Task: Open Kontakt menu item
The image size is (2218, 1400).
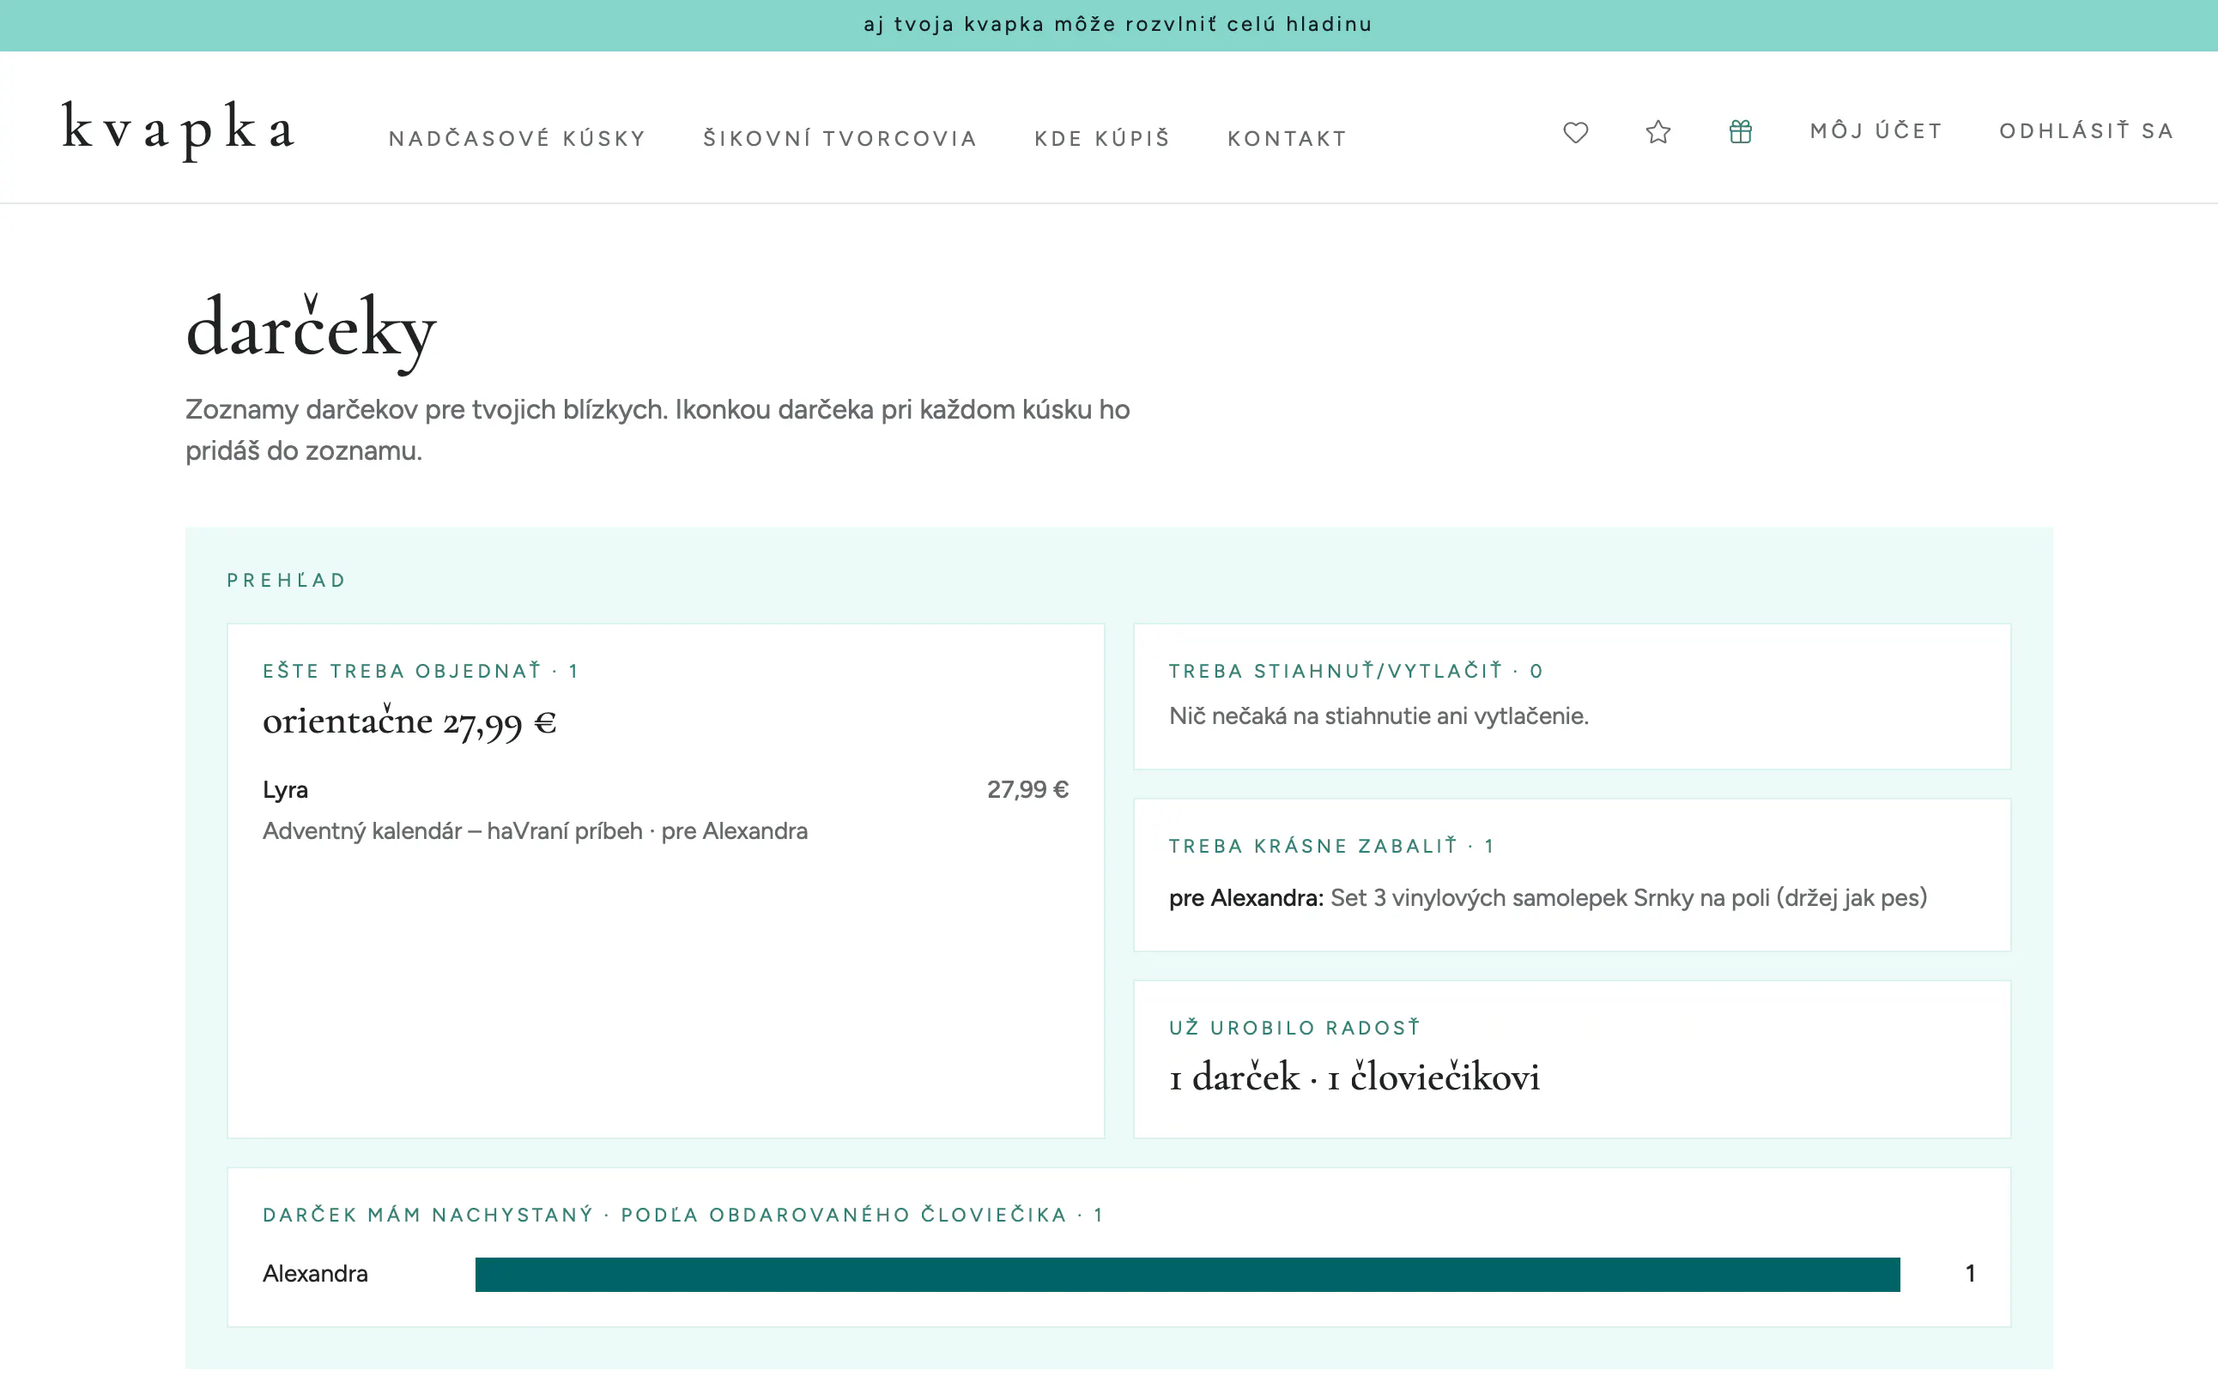Action: click(1287, 138)
